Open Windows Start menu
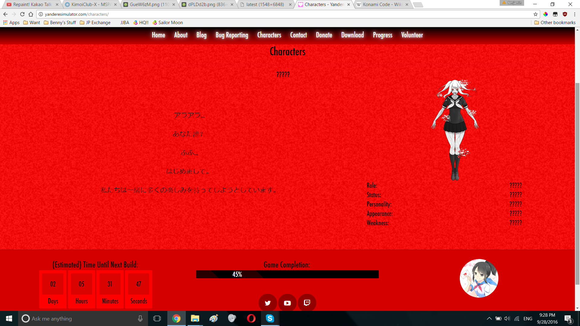 click(x=9, y=318)
